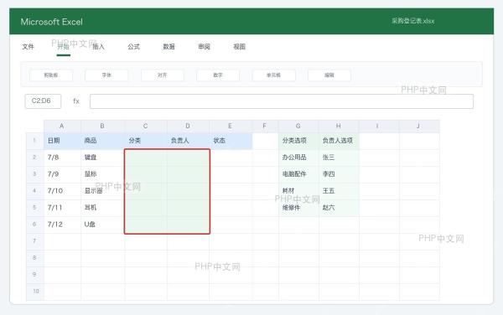The height and width of the screenshot is (315, 503).
Task: Click the 耳机 product cell
Action: [x=102, y=208]
